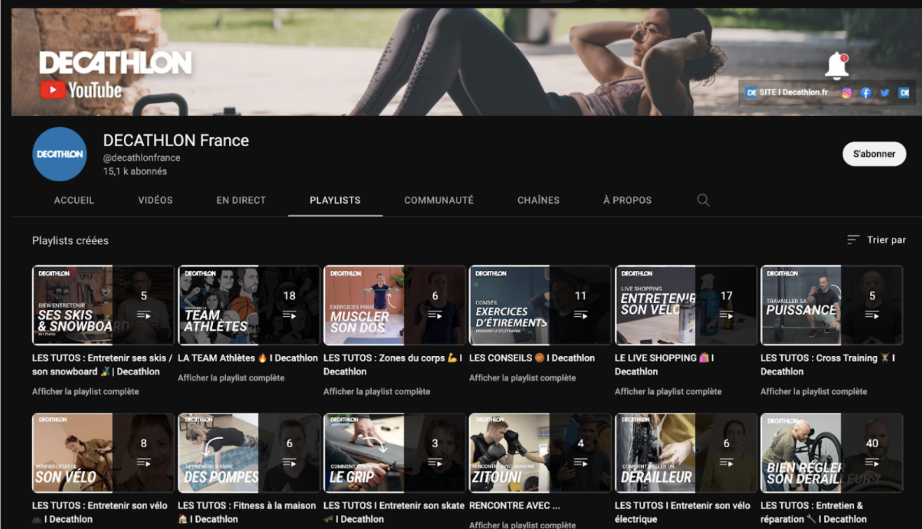Screen dimensions: 922x529
Task: Open Son Vélo playlist thumbnail
Action: (103, 452)
